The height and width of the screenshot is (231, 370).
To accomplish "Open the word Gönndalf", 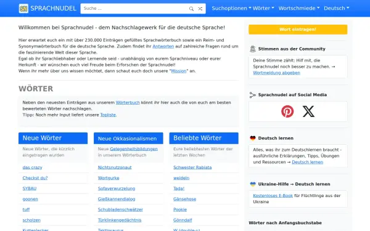I will coord(183,220).
